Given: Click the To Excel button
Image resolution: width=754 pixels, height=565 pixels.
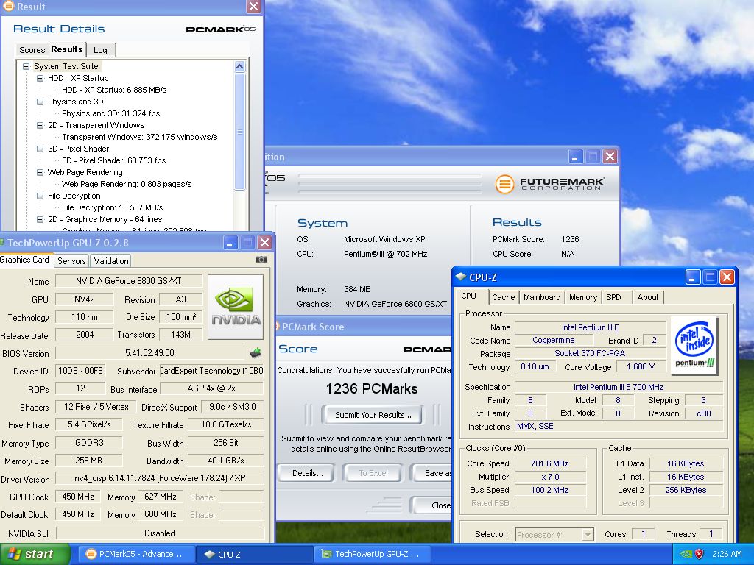Looking at the screenshot, I should pos(373,473).
